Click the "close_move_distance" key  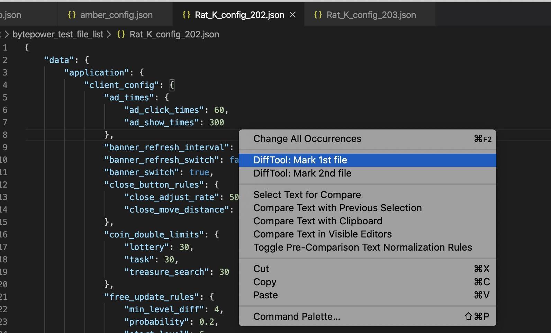177,209
